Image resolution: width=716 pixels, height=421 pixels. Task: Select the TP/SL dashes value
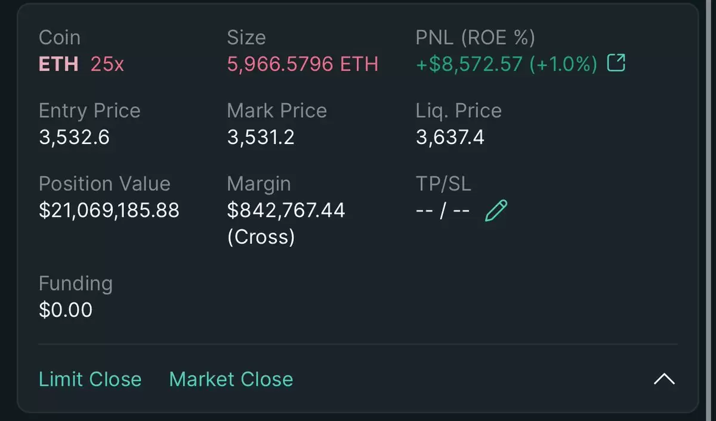click(x=443, y=211)
